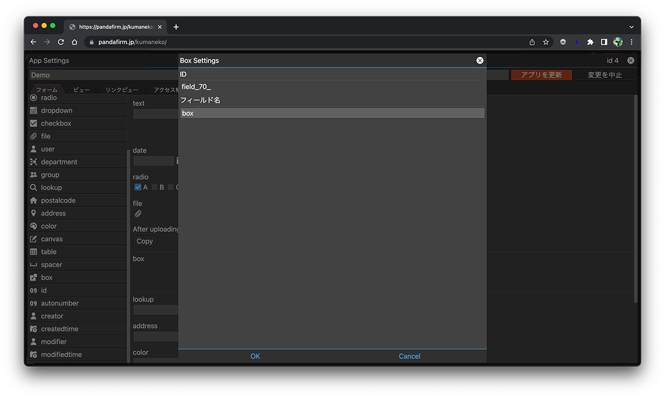The width and height of the screenshot is (665, 398).
Task: Open the Chrome tab search chevron
Action: point(631,27)
